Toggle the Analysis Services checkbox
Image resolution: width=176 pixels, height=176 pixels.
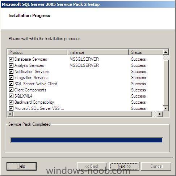pyautogui.click(x=11, y=65)
